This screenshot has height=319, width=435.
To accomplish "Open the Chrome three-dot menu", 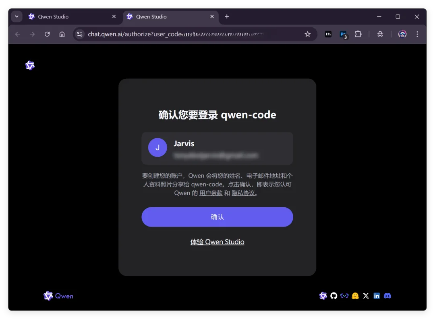I will click(417, 34).
